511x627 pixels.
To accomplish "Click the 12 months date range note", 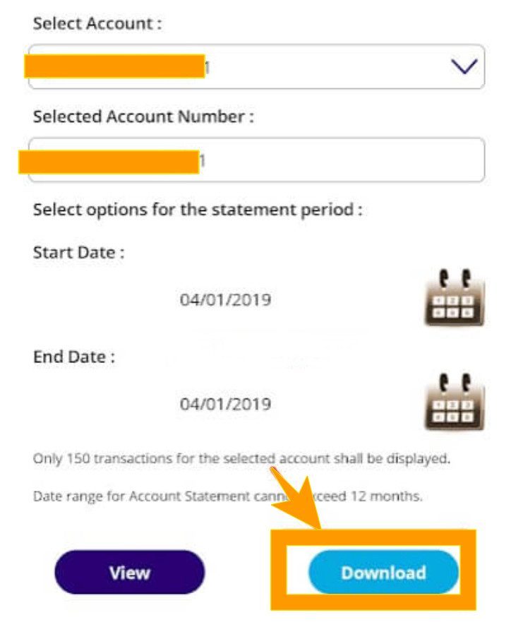I will (x=227, y=496).
